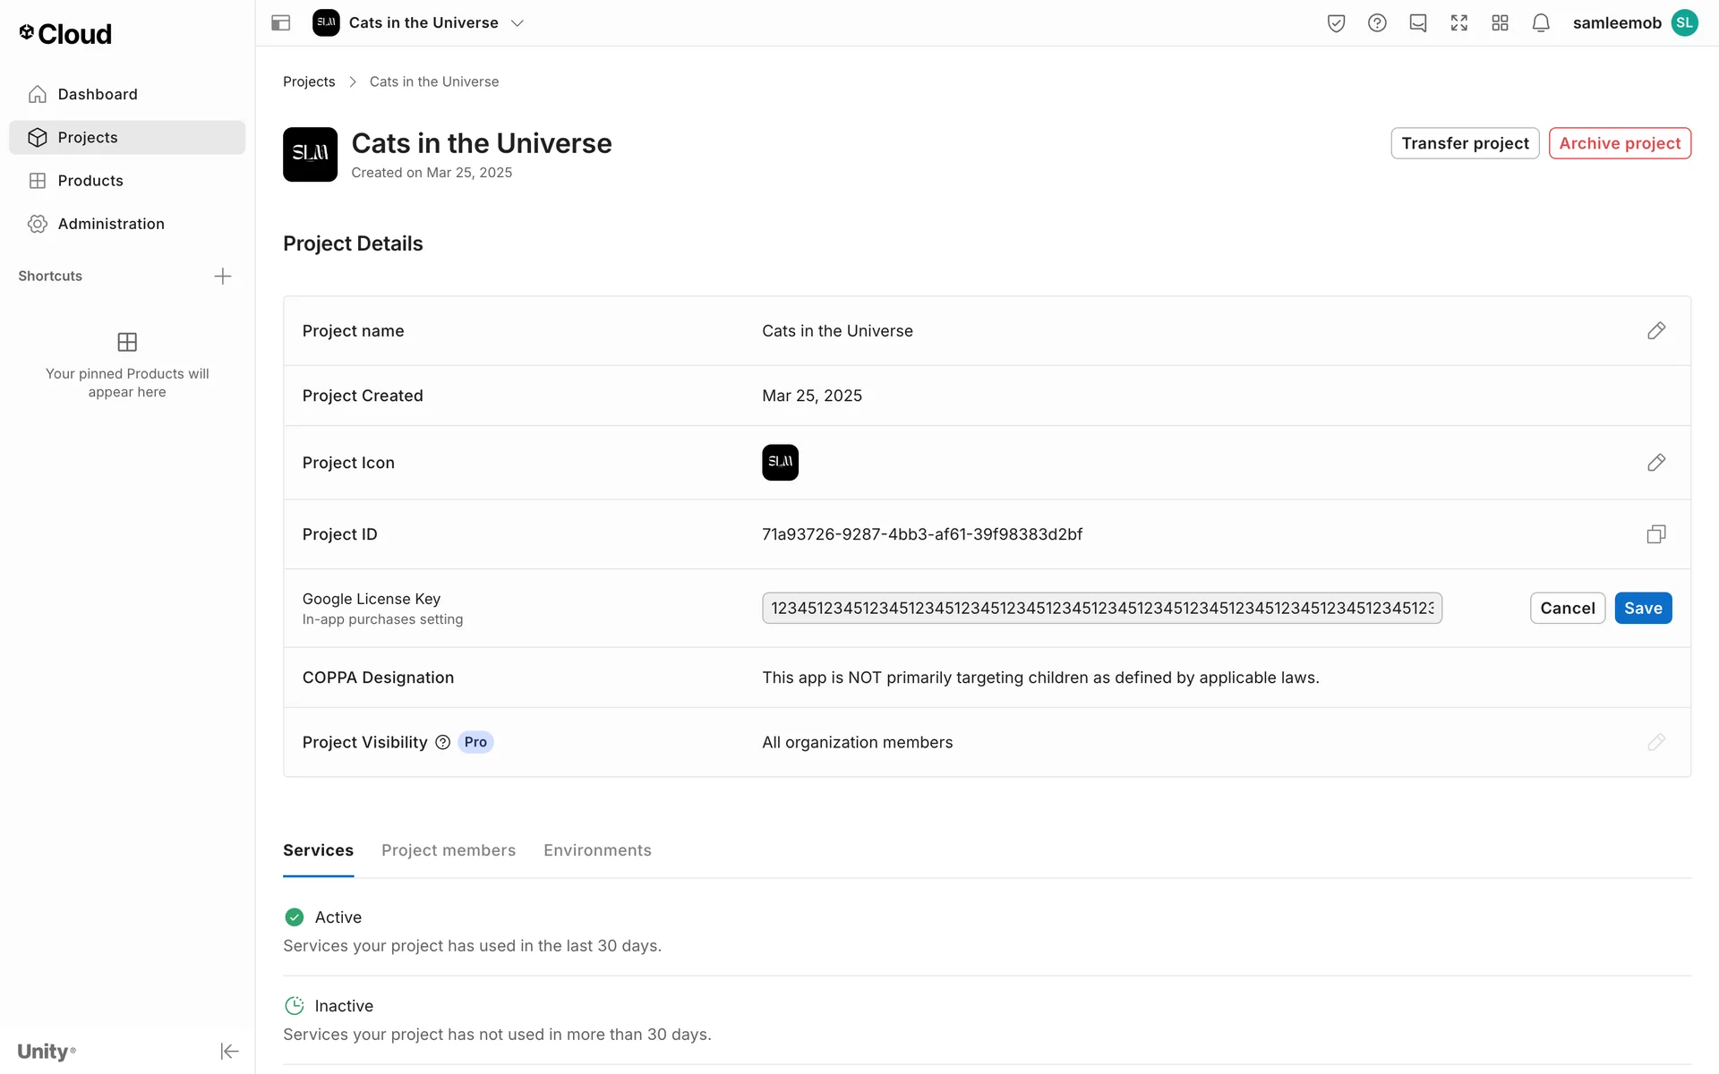Collapse the left sidebar using bottom arrow
Image resolution: width=1719 pixels, height=1074 pixels.
click(229, 1051)
